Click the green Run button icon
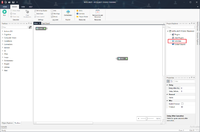The width and height of the screenshot is (200, 132). pyautogui.click(x=4, y=12)
